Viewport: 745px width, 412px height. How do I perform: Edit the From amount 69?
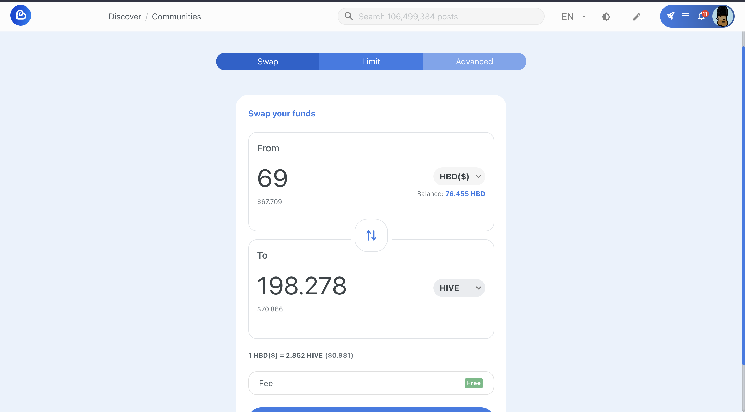coord(272,178)
